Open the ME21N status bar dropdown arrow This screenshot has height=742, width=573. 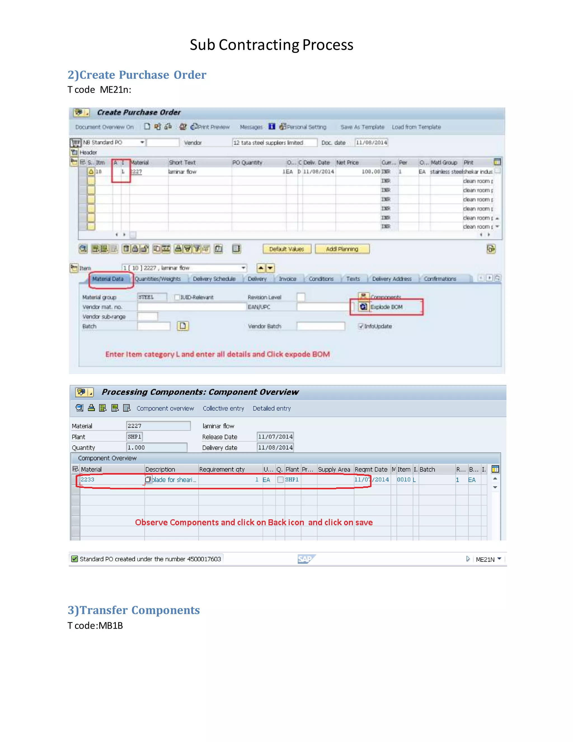pyautogui.click(x=499, y=559)
